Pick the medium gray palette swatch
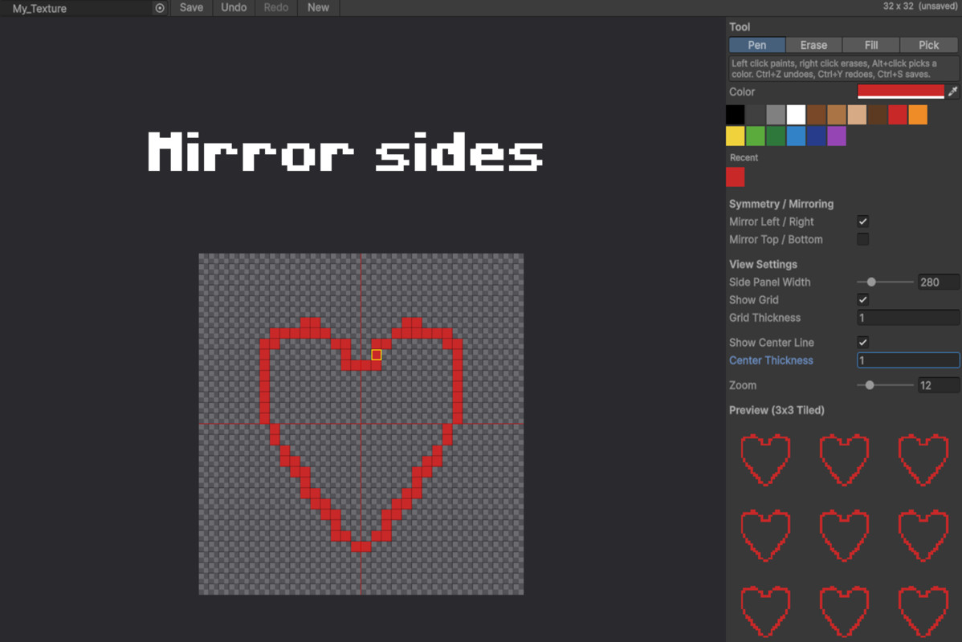 click(776, 115)
